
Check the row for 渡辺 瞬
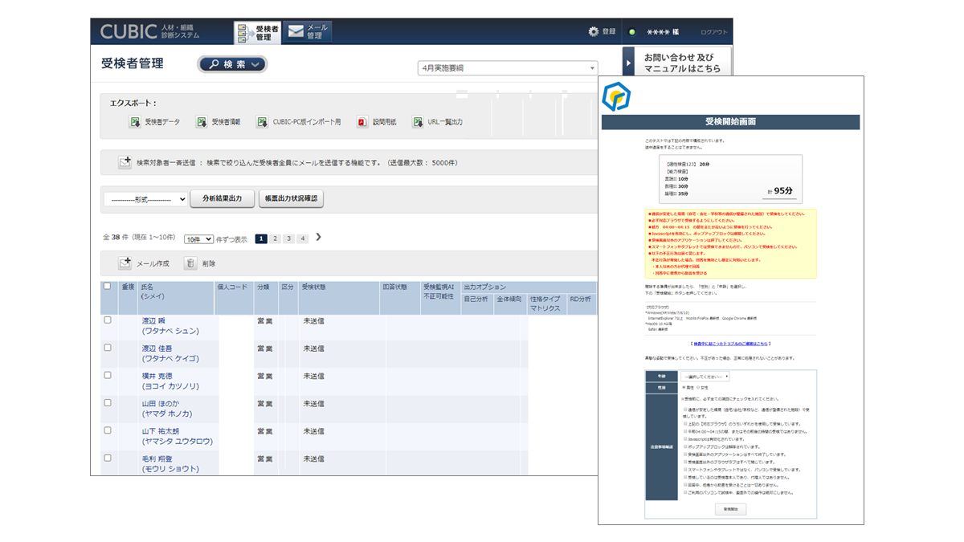tap(107, 320)
